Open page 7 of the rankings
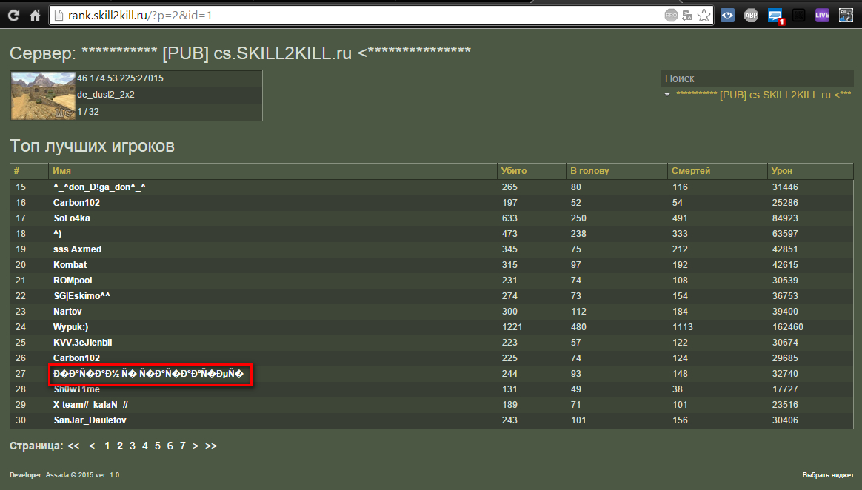The image size is (862, 490). 182,446
